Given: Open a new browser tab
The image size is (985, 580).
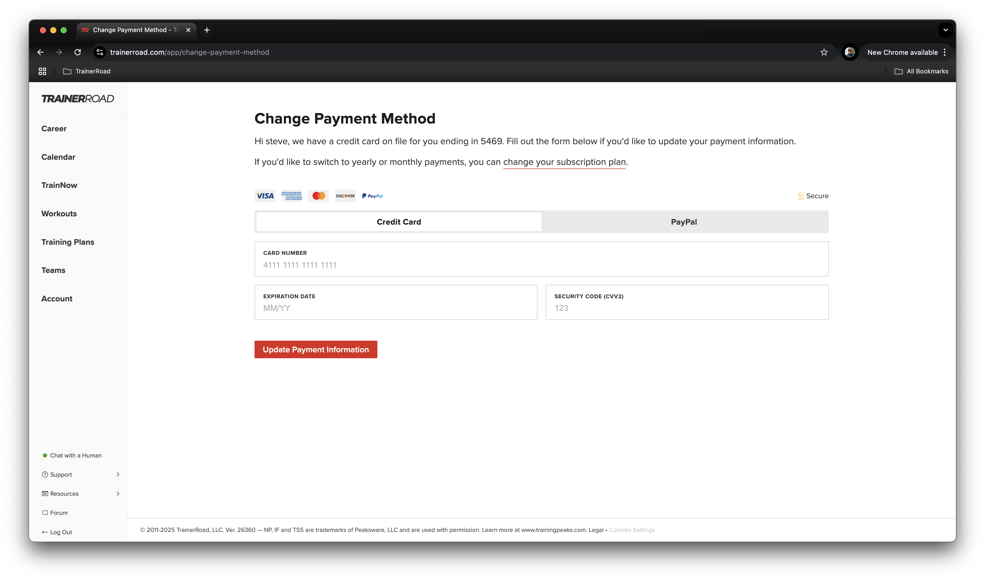Looking at the screenshot, I should 207,30.
